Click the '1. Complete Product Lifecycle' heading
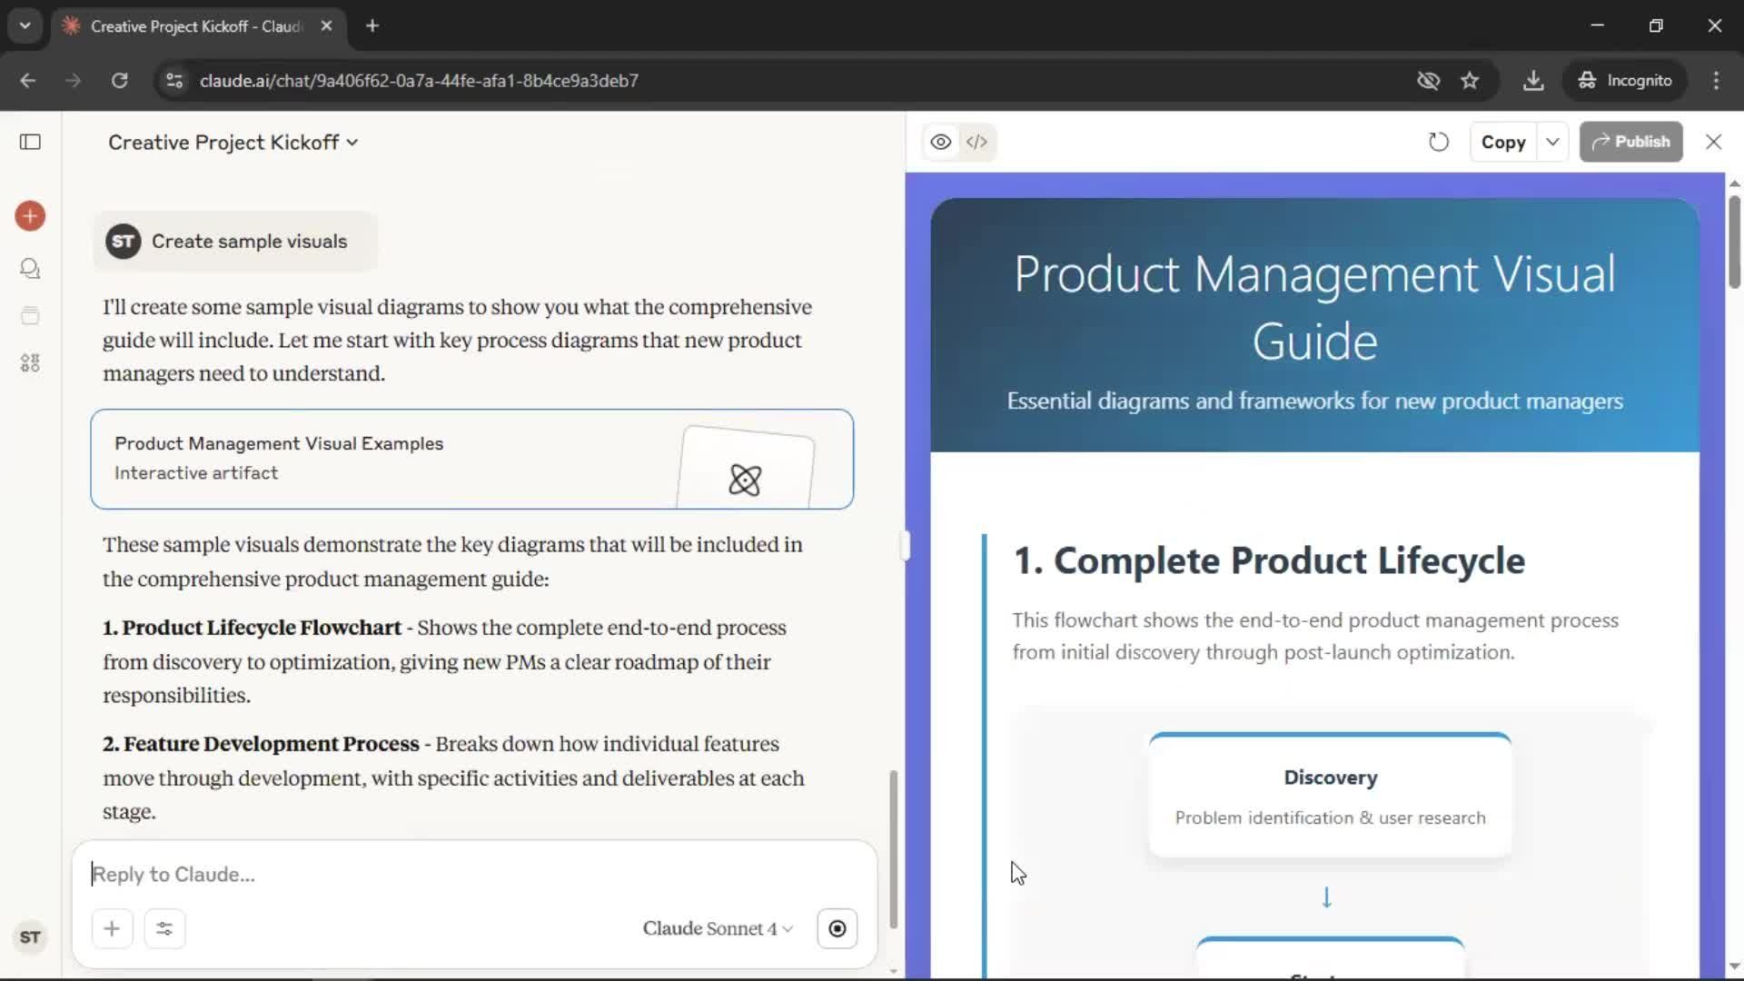The height and width of the screenshot is (981, 1744). click(1269, 560)
